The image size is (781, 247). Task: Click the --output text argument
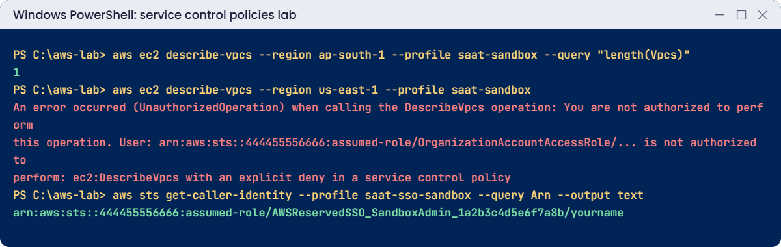(x=600, y=195)
